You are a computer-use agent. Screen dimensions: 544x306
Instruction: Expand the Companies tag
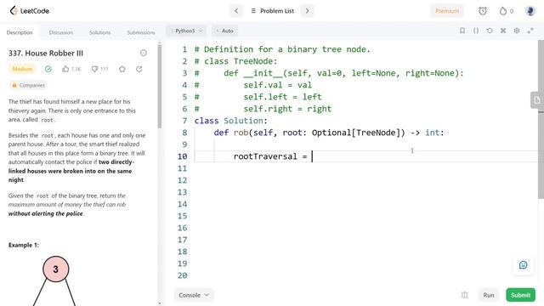click(28, 85)
